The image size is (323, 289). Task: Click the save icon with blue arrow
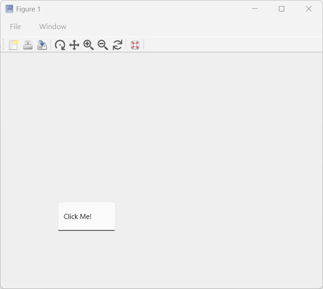pyautogui.click(x=42, y=45)
